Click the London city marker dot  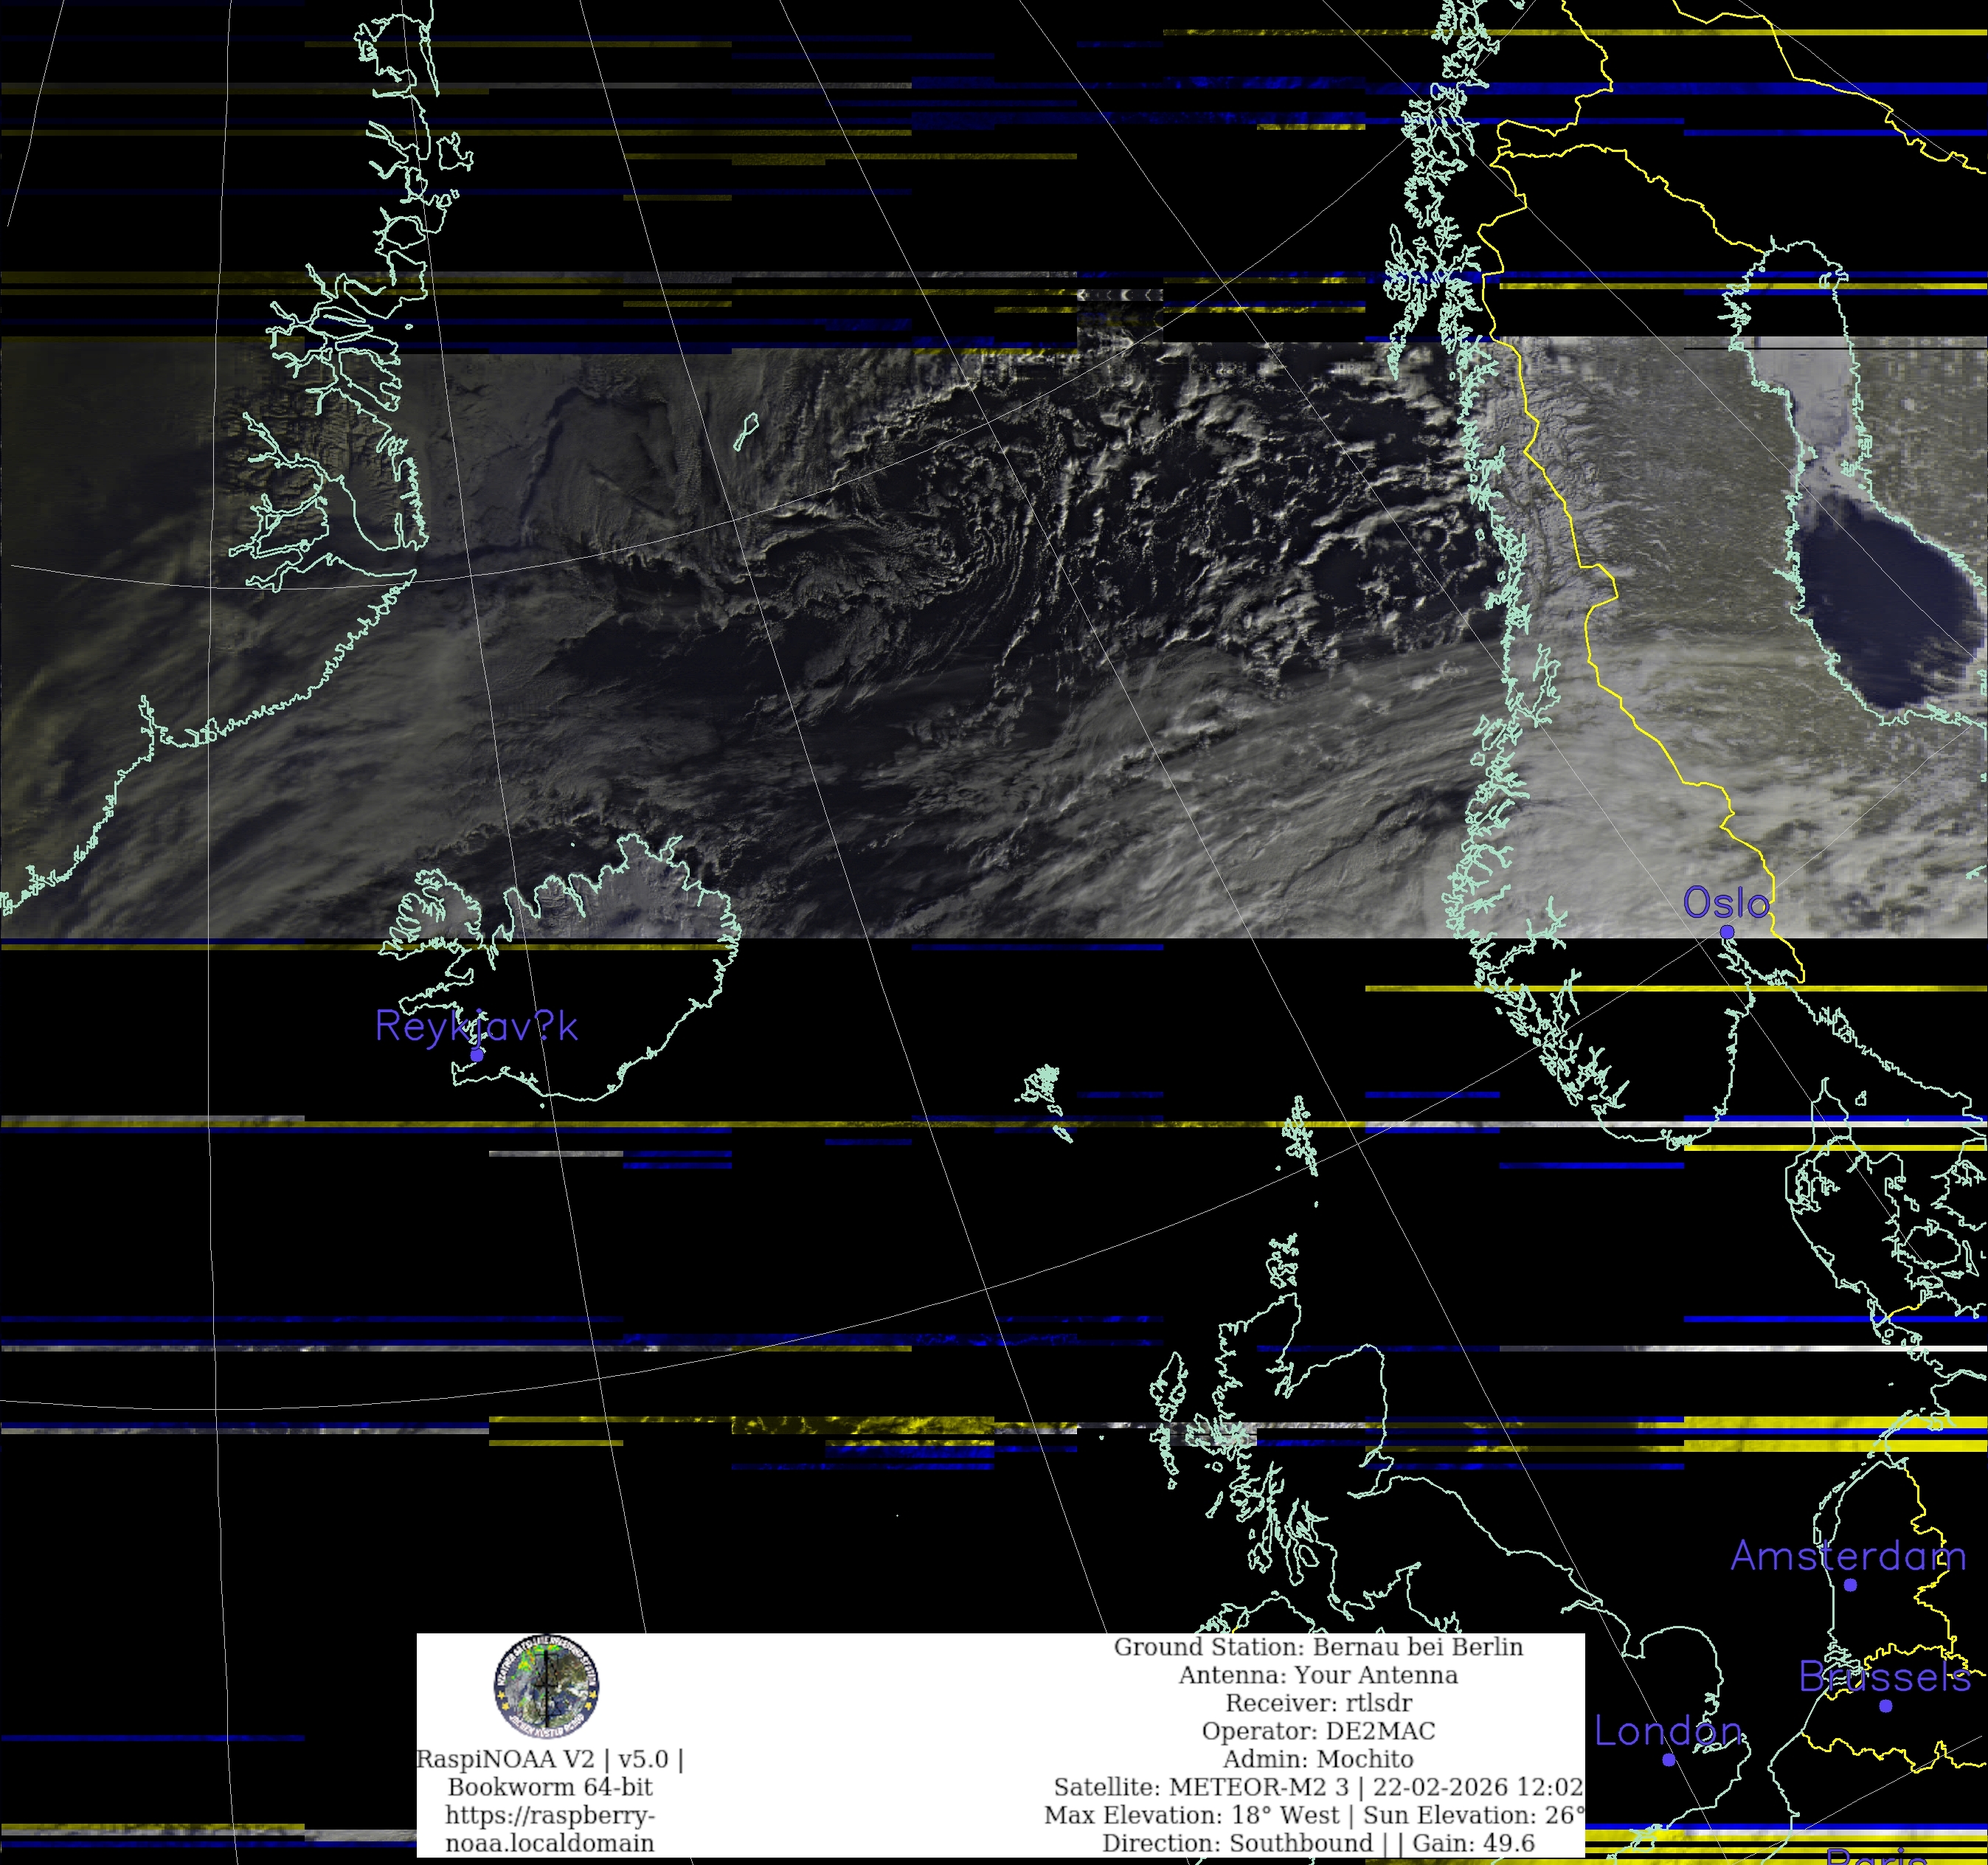coord(1668,1760)
